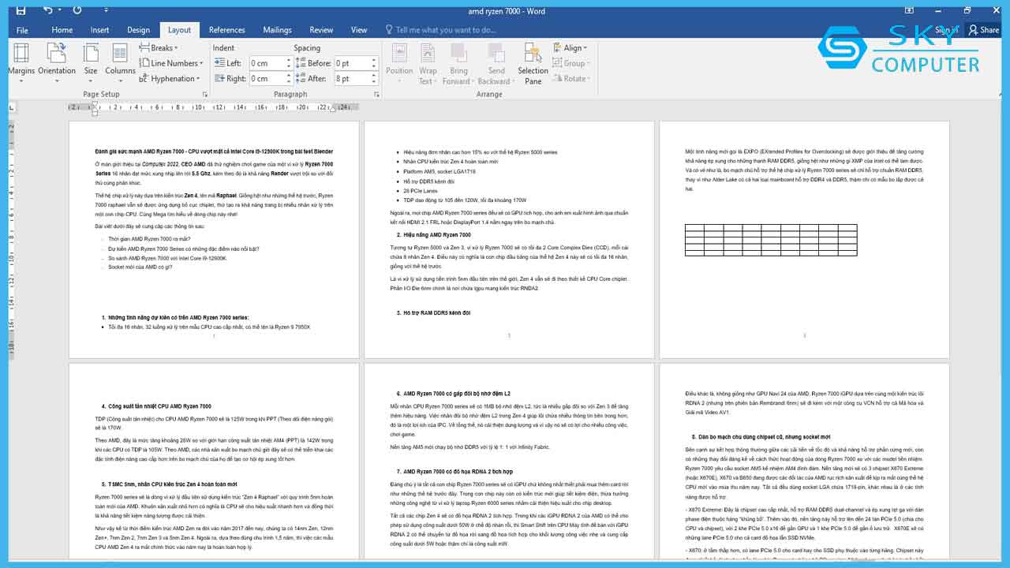Open the Columns menu

coord(120,61)
